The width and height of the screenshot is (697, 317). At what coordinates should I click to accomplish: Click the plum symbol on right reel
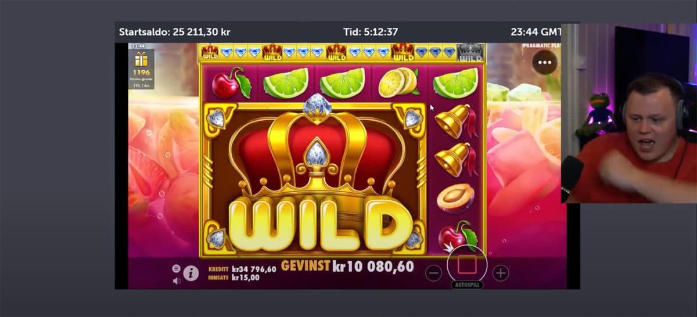coord(455,199)
